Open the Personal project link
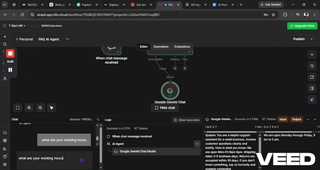 coord(24,39)
